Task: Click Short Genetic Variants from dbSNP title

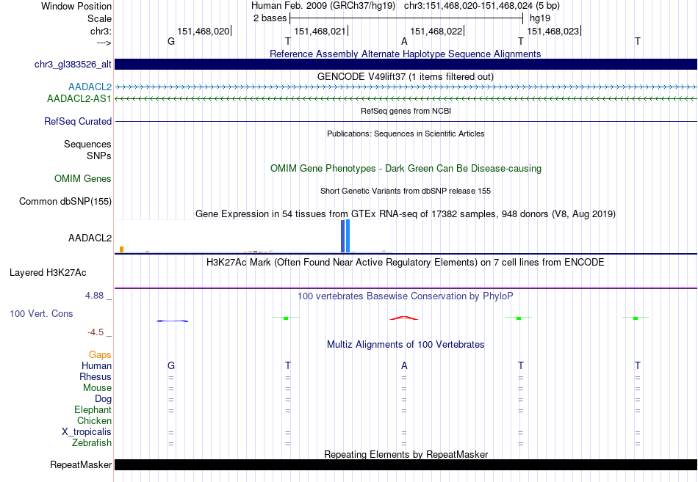Action: (x=406, y=191)
